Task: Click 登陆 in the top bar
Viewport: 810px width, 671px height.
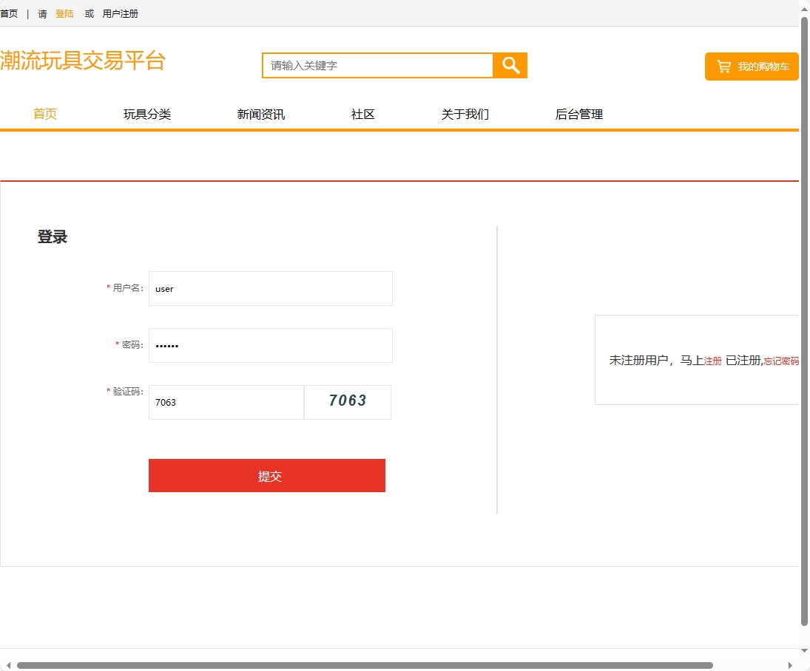Action: pos(64,13)
